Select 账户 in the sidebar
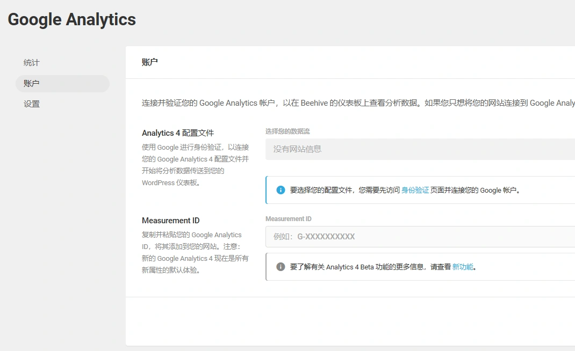 pos(31,83)
